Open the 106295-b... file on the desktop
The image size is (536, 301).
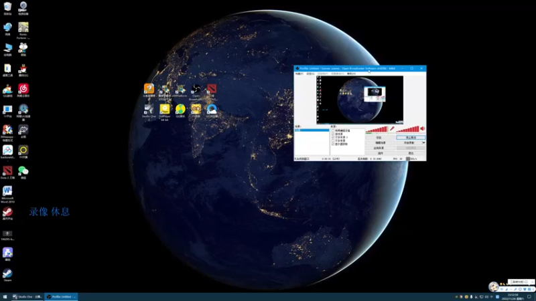click(x=7, y=235)
